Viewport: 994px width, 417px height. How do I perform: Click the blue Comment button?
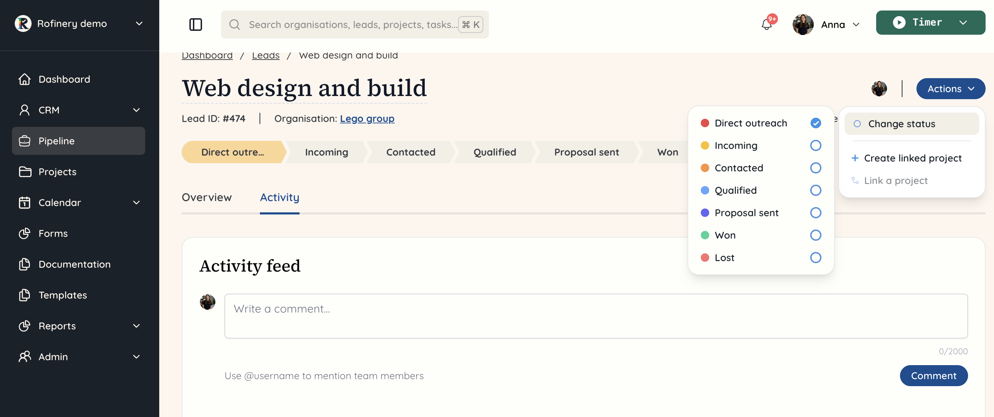933,375
